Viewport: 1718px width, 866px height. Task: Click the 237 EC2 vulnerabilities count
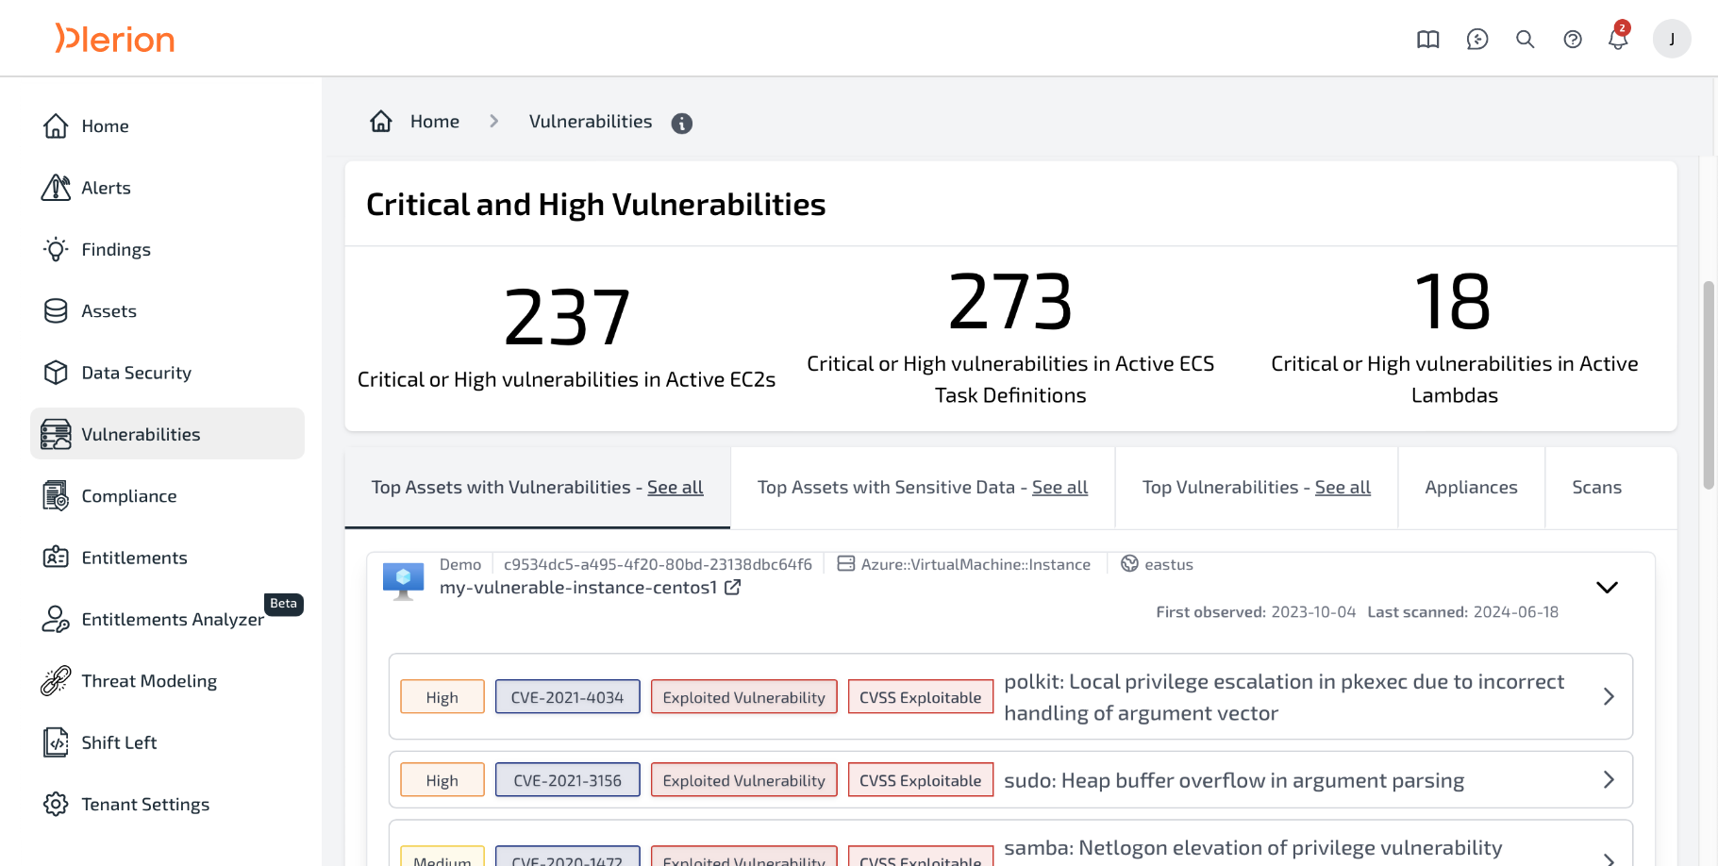pos(567,317)
